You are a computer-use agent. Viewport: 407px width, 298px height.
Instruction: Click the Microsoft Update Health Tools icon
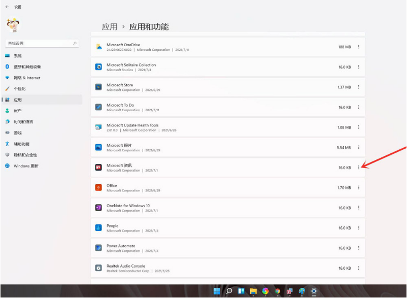click(x=98, y=127)
